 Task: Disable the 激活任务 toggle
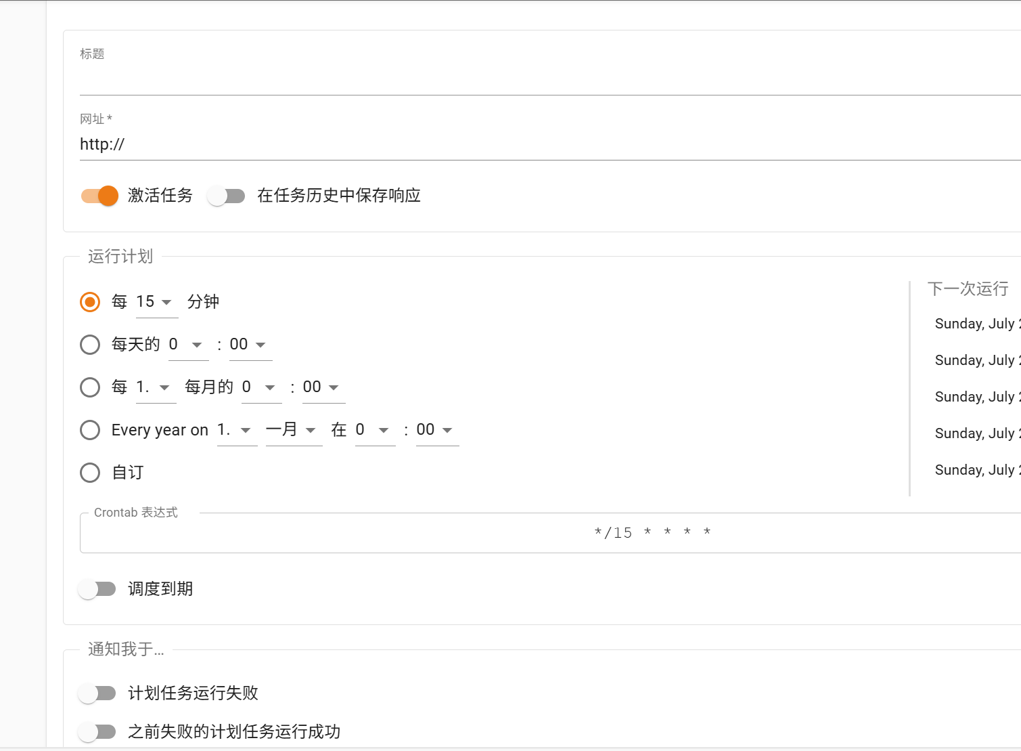(99, 196)
